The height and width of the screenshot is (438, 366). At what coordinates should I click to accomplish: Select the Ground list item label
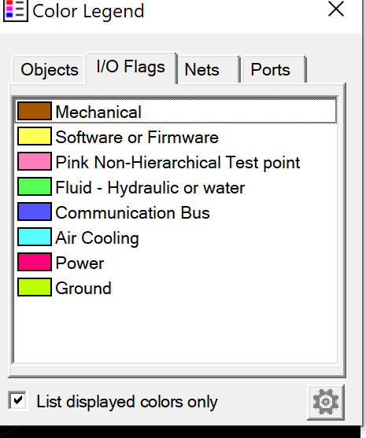[x=83, y=288]
